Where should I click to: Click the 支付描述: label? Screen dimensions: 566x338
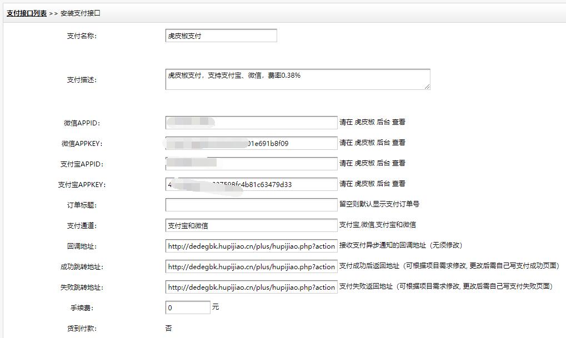(82, 80)
